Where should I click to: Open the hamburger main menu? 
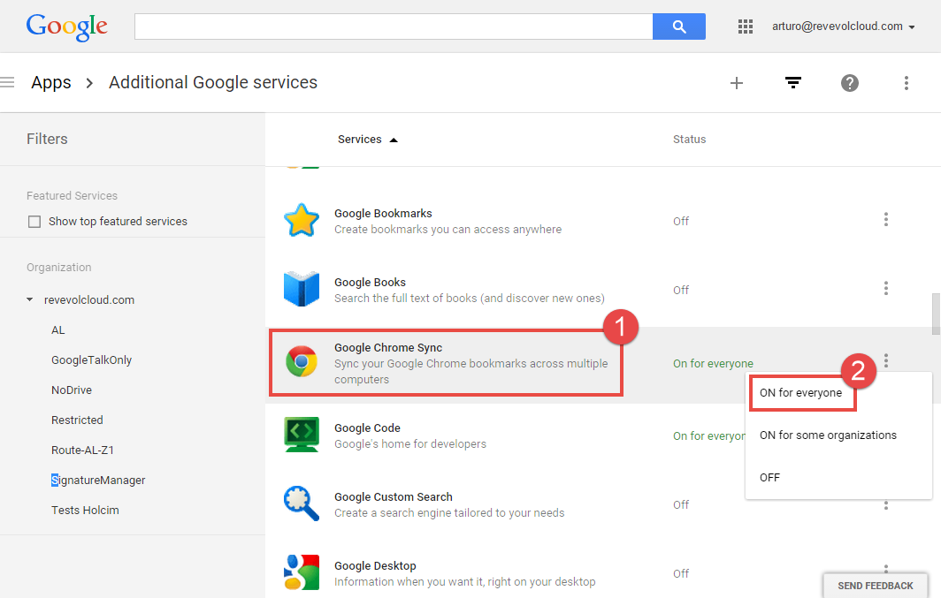tap(7, 82)
